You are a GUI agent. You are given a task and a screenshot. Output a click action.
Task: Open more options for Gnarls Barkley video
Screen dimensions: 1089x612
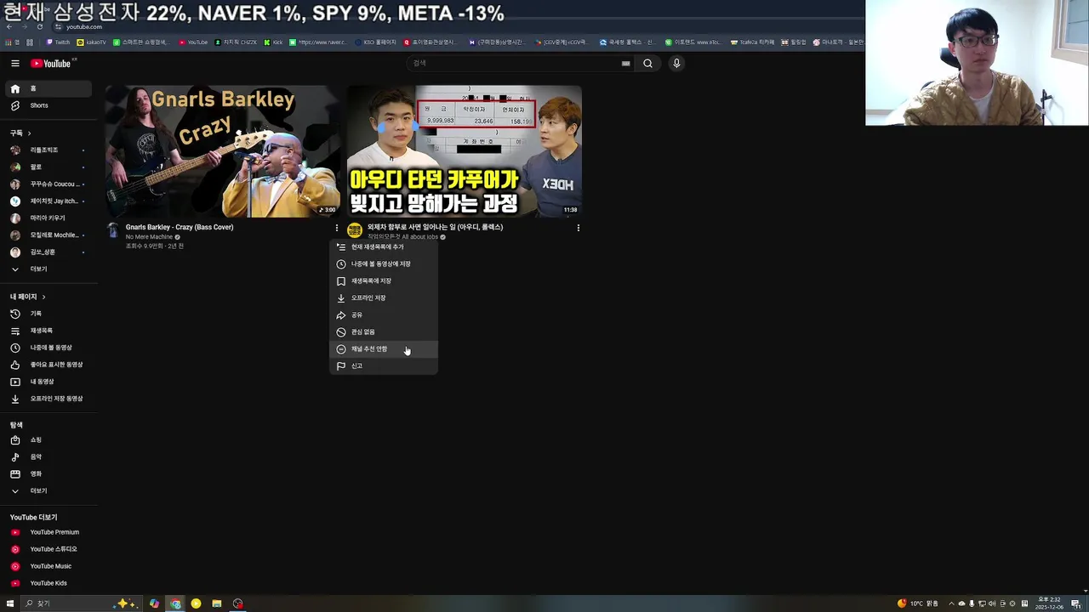click(336, 228)
